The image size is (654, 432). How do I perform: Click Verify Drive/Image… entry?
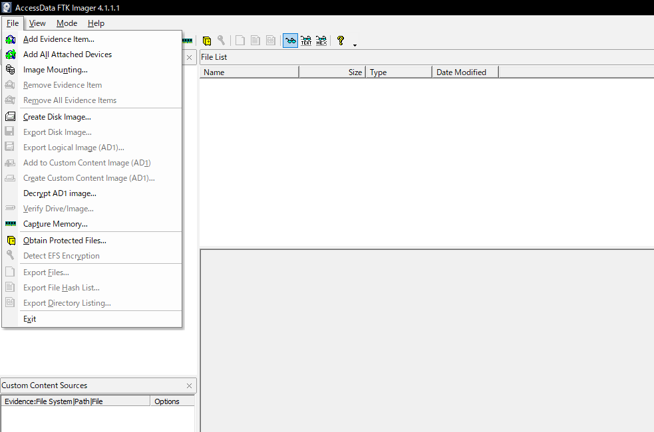click(92, 209)
